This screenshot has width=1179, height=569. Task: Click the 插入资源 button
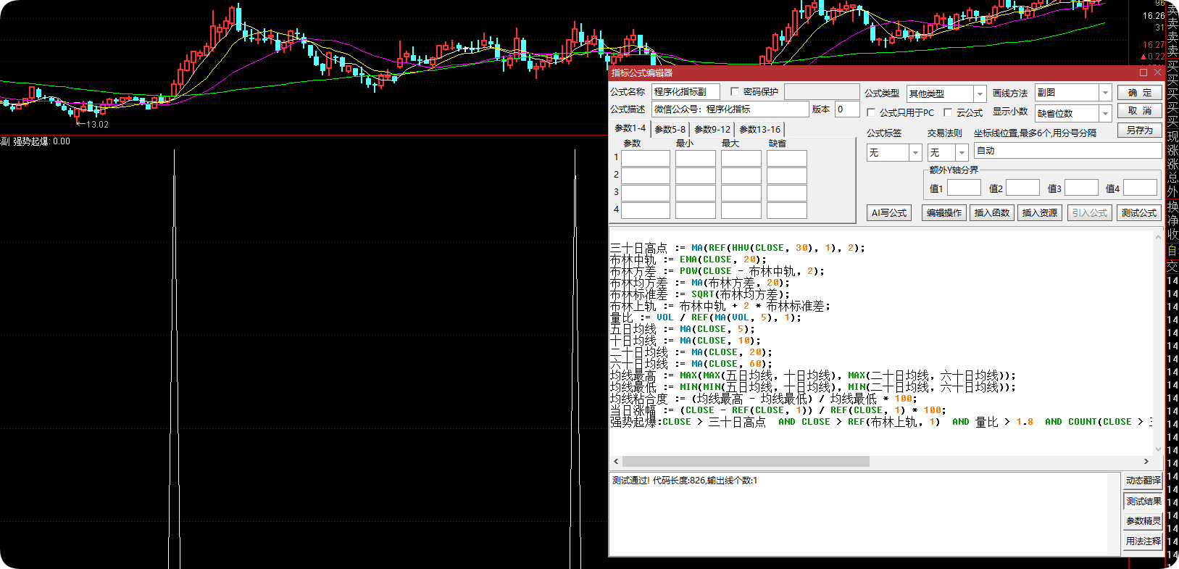tap(1040, 213)
